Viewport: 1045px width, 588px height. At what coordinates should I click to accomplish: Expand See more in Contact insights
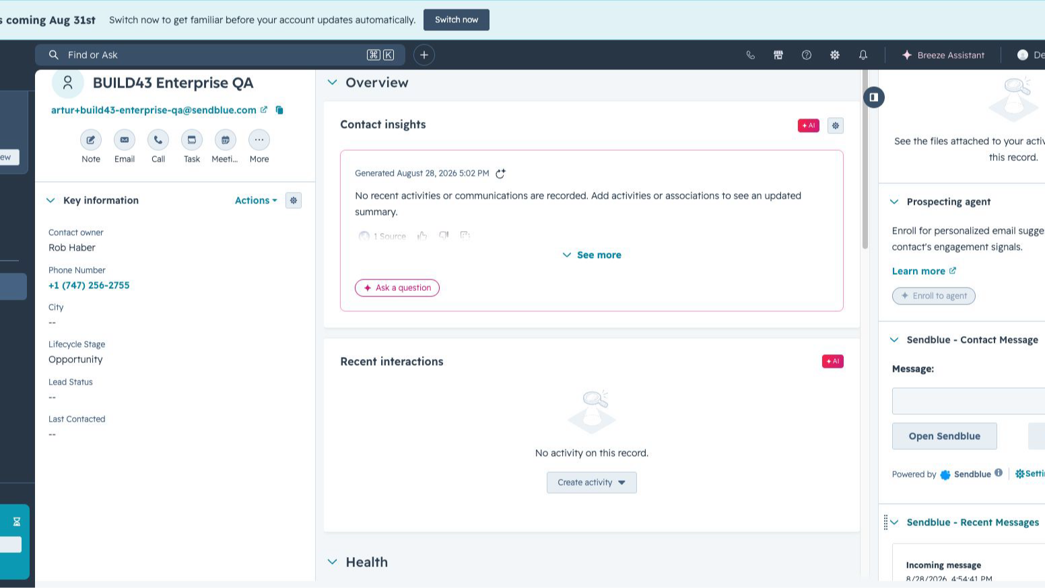pyautogui.click(x=592, y=255)
